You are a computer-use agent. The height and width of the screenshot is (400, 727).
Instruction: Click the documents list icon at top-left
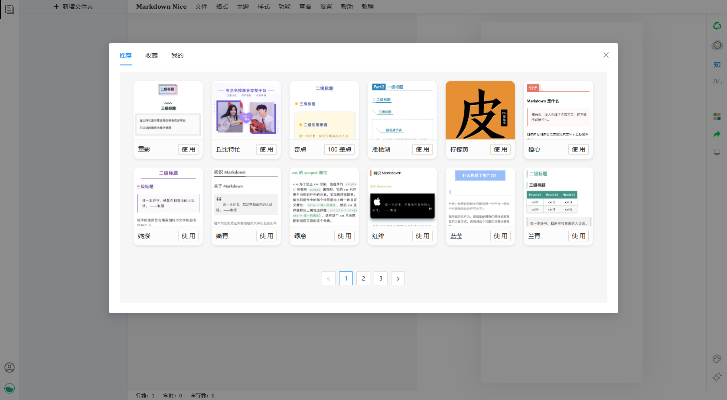coord(10,9)
